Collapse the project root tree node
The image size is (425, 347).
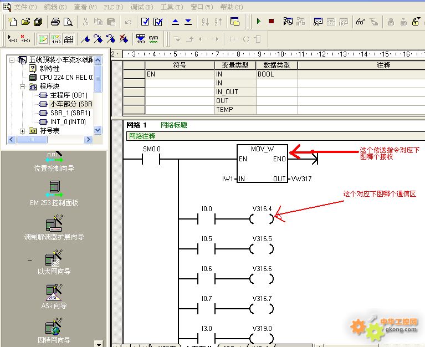click(12, 60)
